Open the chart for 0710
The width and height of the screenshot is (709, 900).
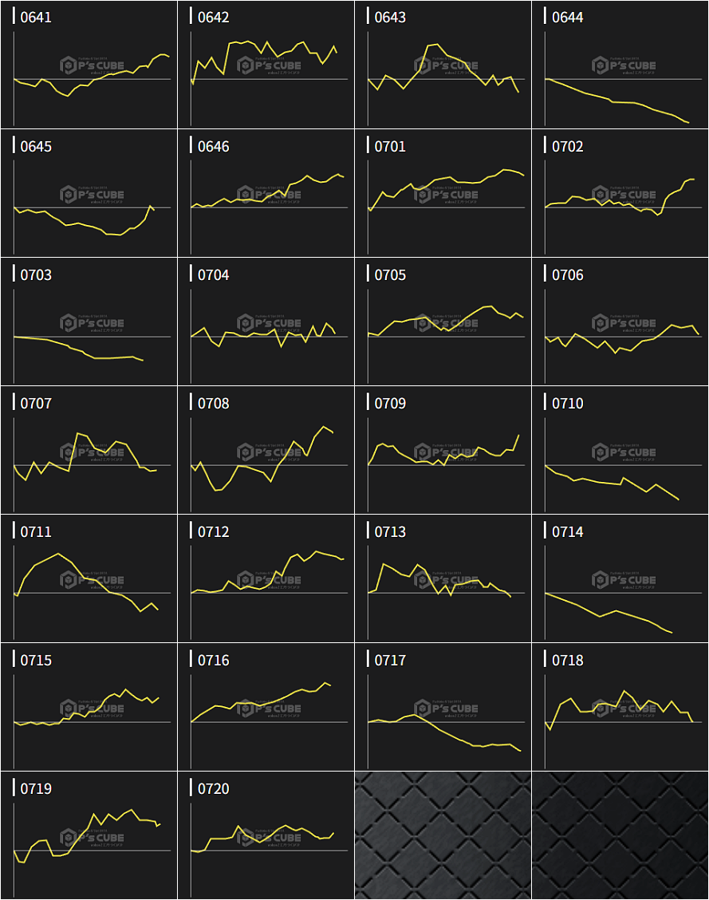click(x=620, y=450)
